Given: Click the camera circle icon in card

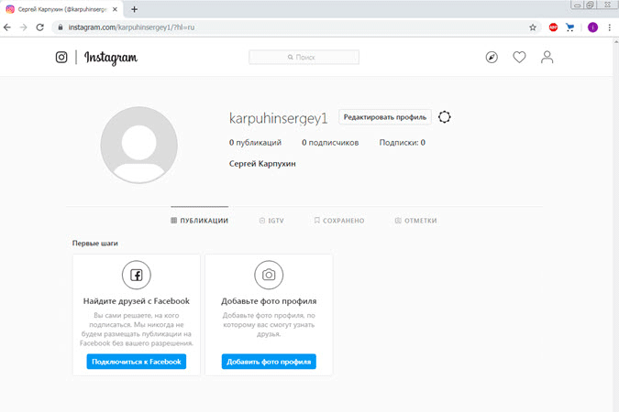Looking at the screenshot, I should pos(269,275).
